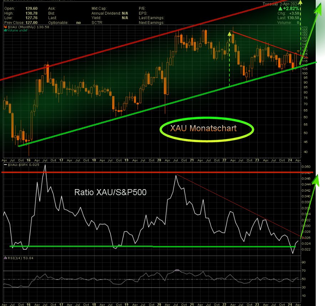
Task: Click the XAU Monatschart label text
Action: click(203, 128)
